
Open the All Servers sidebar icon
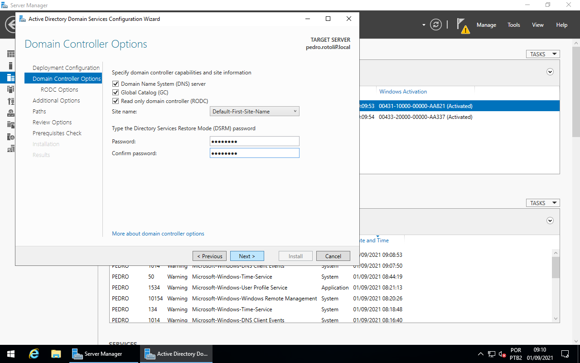10,77
